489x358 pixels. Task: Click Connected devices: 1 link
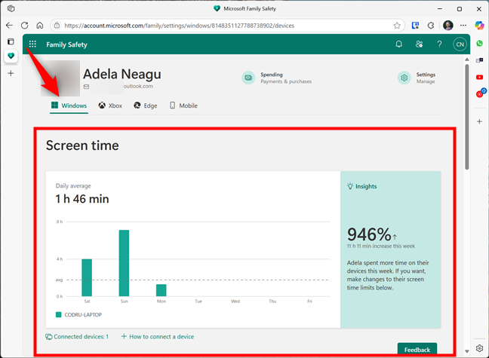(x=77, y=336)
